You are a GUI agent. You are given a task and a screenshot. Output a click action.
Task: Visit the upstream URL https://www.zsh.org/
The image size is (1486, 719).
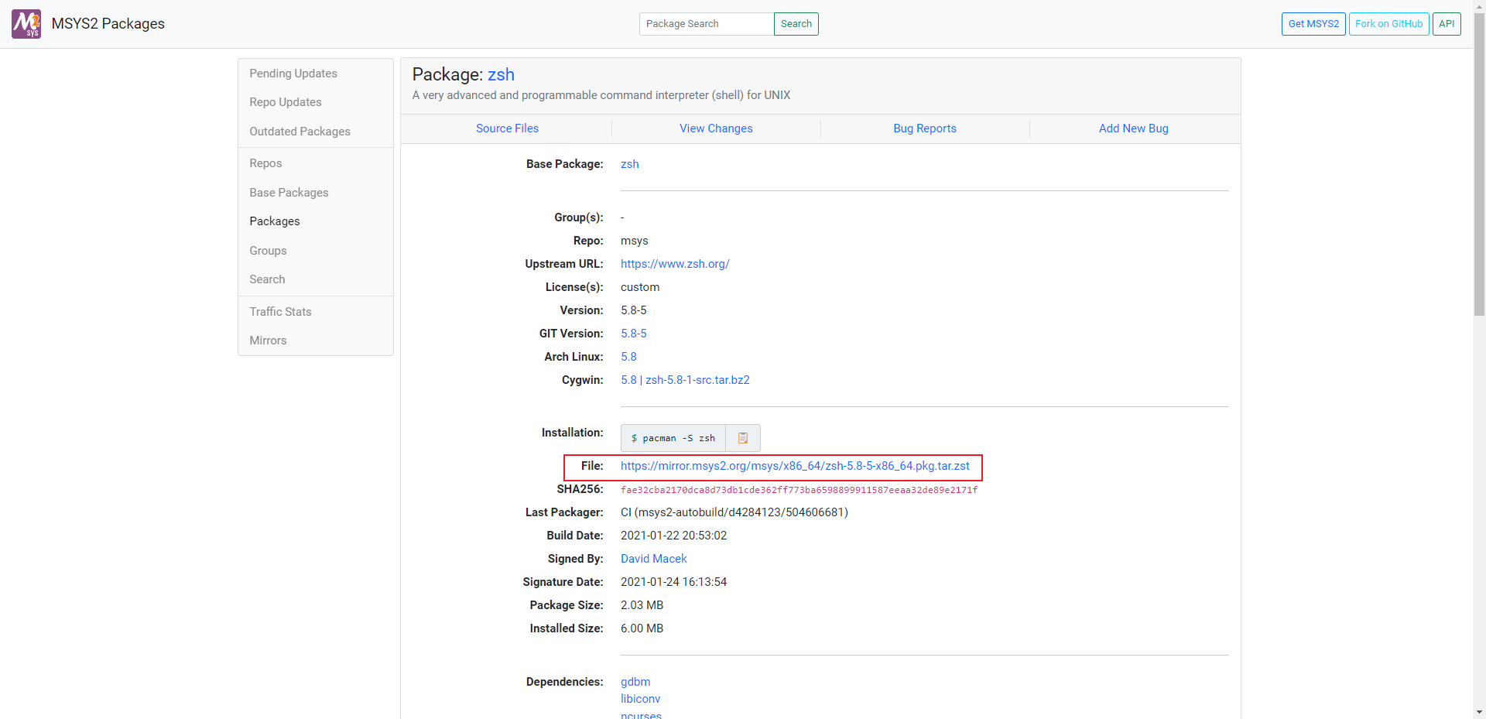pos(675,264)
